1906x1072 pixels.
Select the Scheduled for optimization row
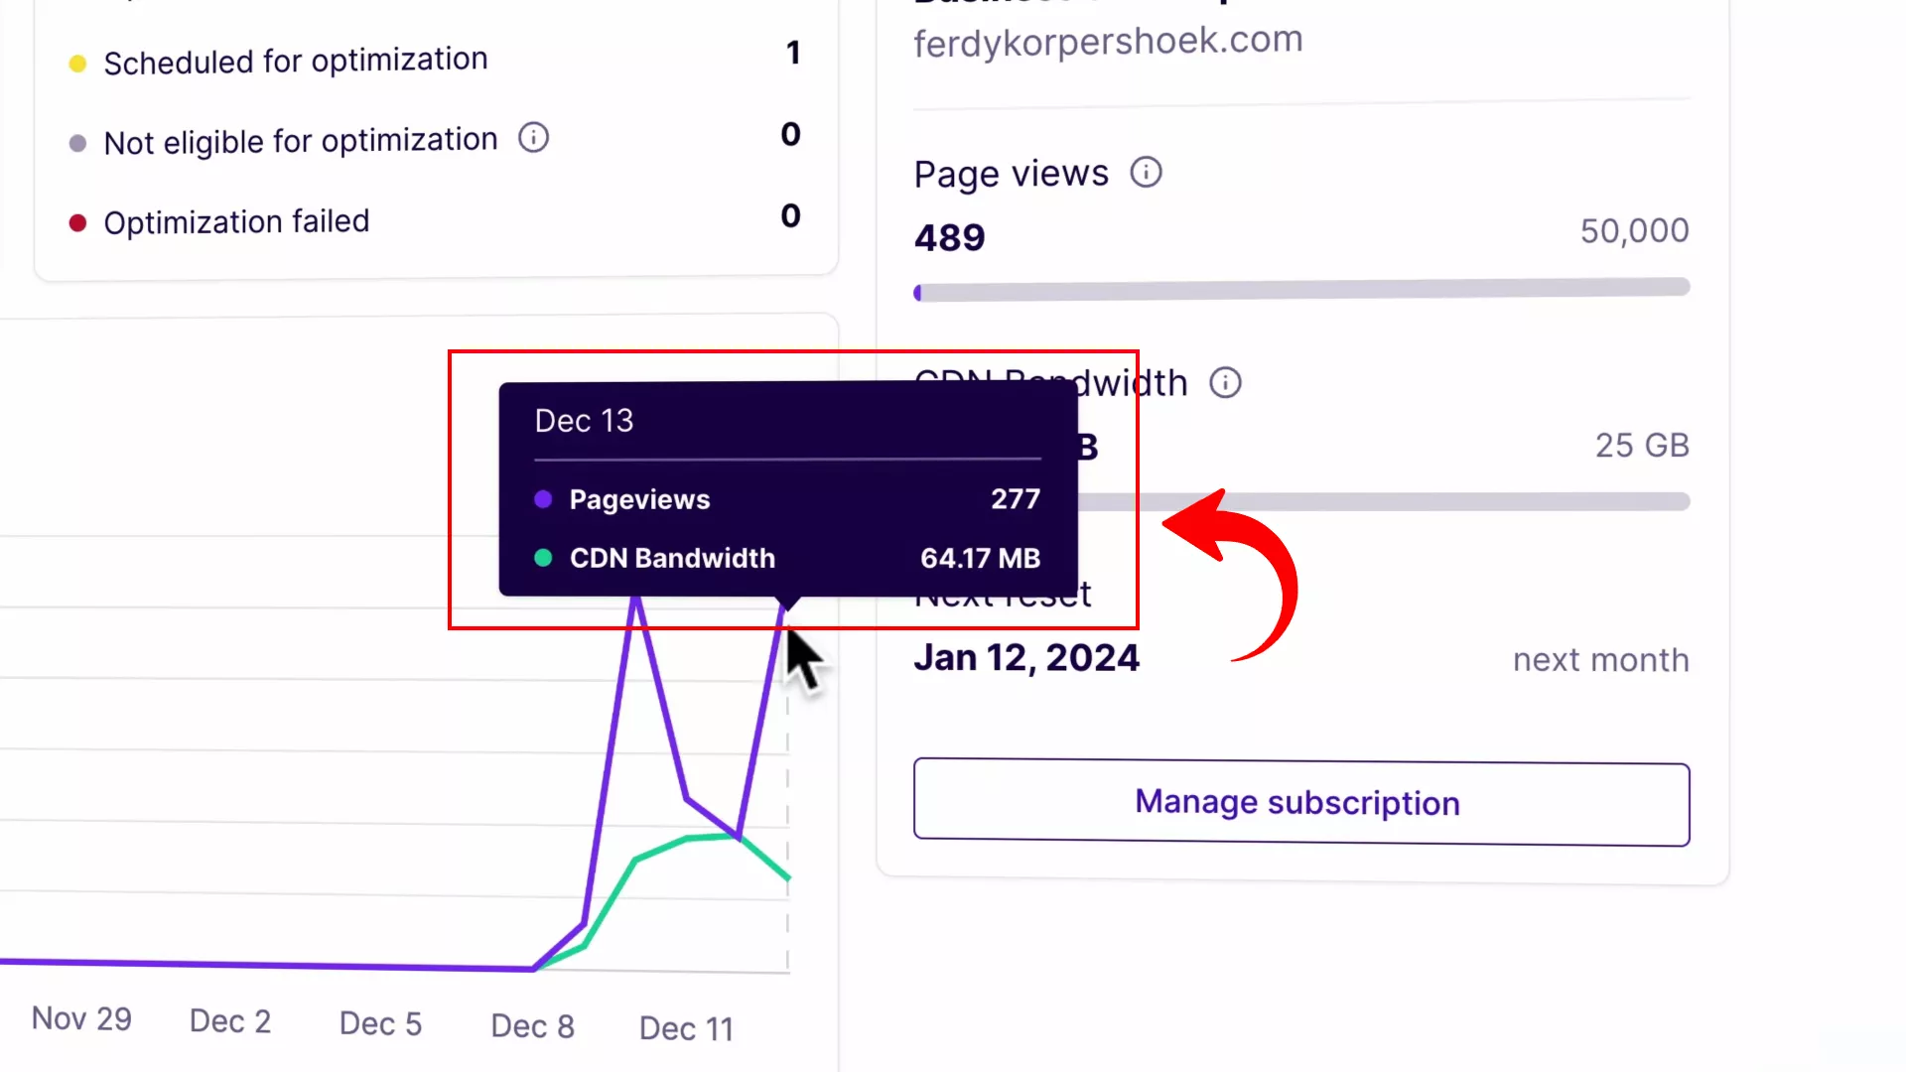click(435, 60)
